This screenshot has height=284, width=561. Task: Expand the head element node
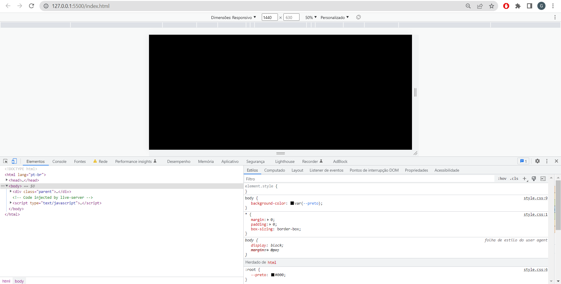point(7,180)
